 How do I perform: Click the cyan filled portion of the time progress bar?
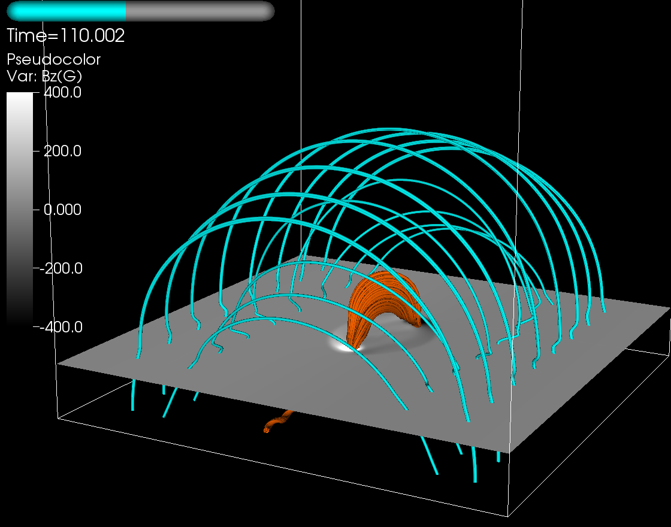point(66,11)
